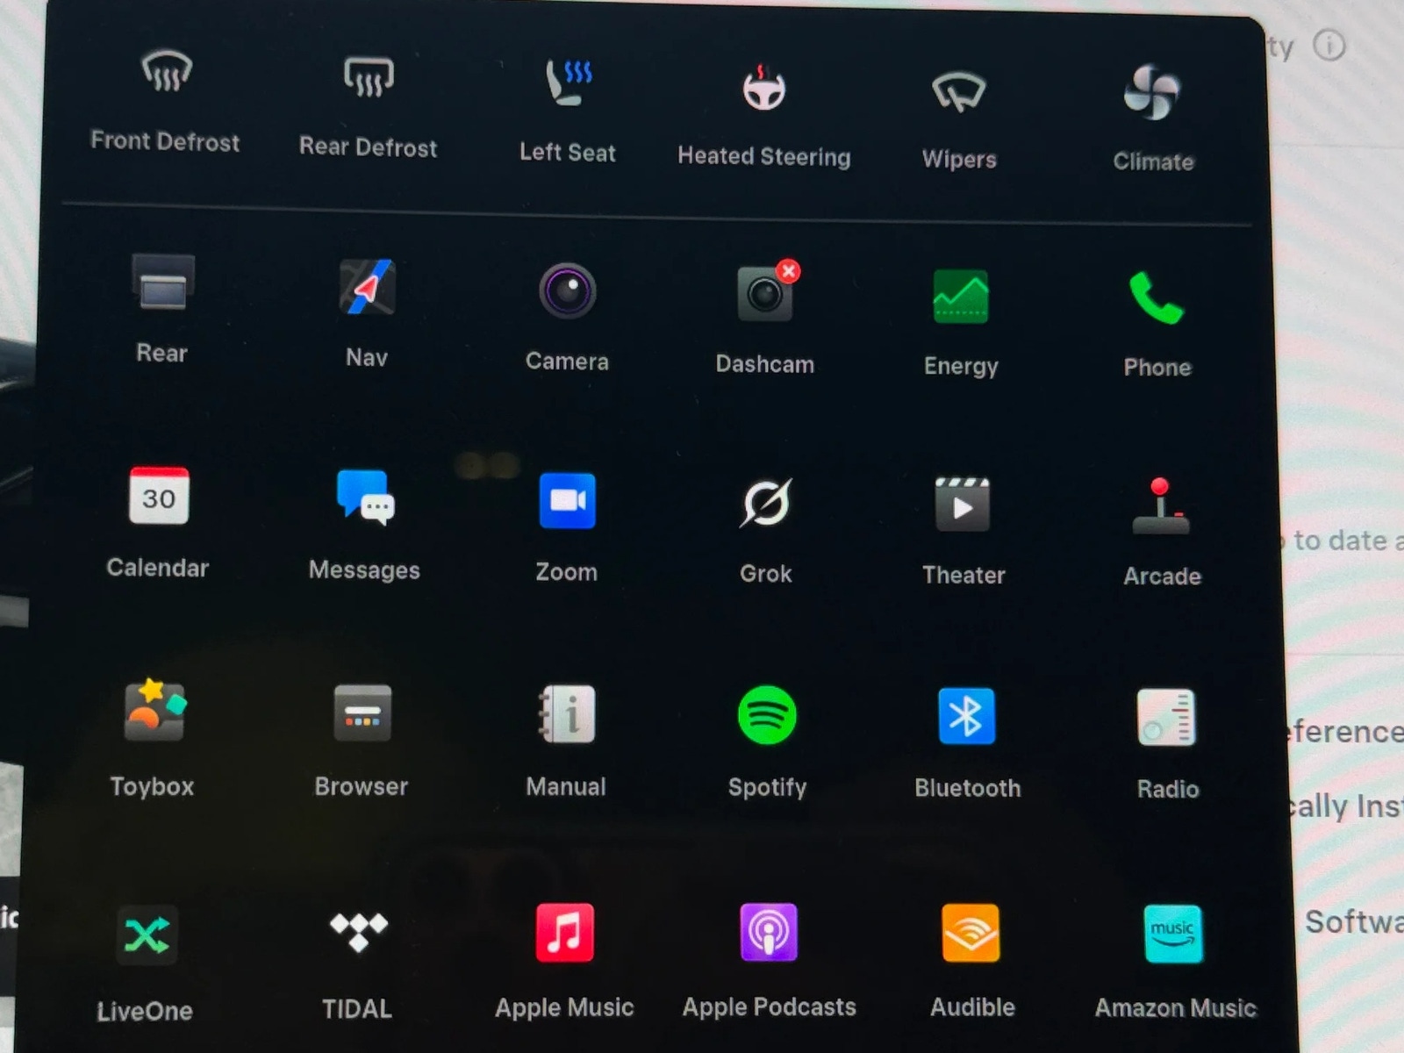Open the Dashcam app
This screenshot has width=1404, height=1053.
tap(766, 293)
